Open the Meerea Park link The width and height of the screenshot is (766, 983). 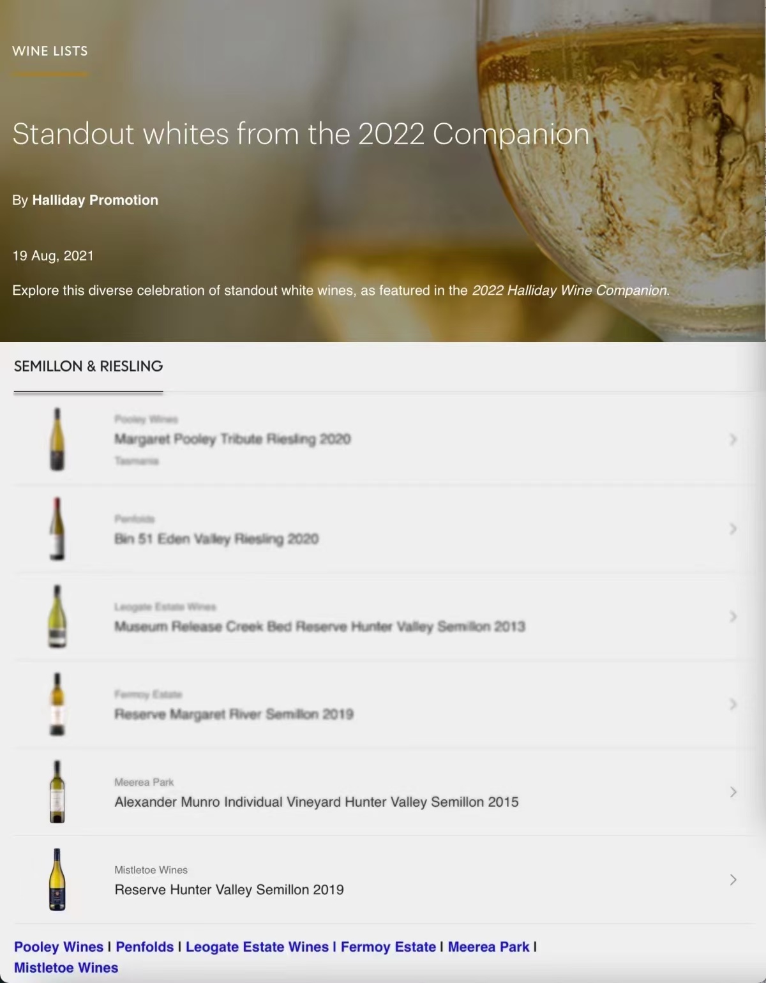[x=488, y=947]
